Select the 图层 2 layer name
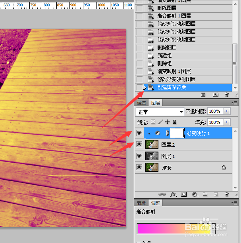The image size is (241, 243). click(168, 145)
